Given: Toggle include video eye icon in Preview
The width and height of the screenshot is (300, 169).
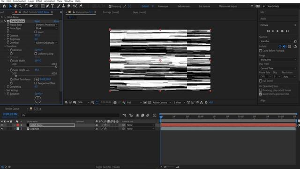Looking at the screenshot, I should tap(280, 46).
